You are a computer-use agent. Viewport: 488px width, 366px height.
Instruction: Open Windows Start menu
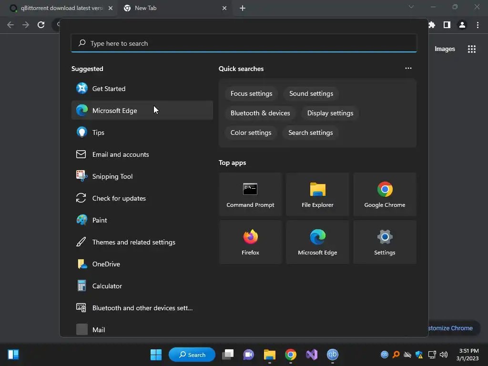click(x=156, y=355)
